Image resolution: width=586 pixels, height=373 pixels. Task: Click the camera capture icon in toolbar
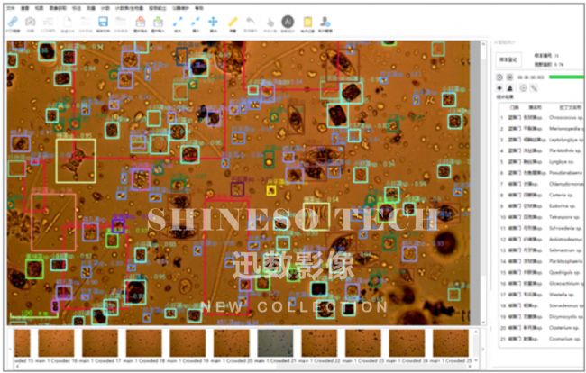coord(31,22)
